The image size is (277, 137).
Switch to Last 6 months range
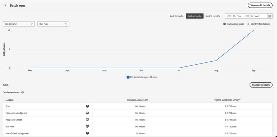195,16
